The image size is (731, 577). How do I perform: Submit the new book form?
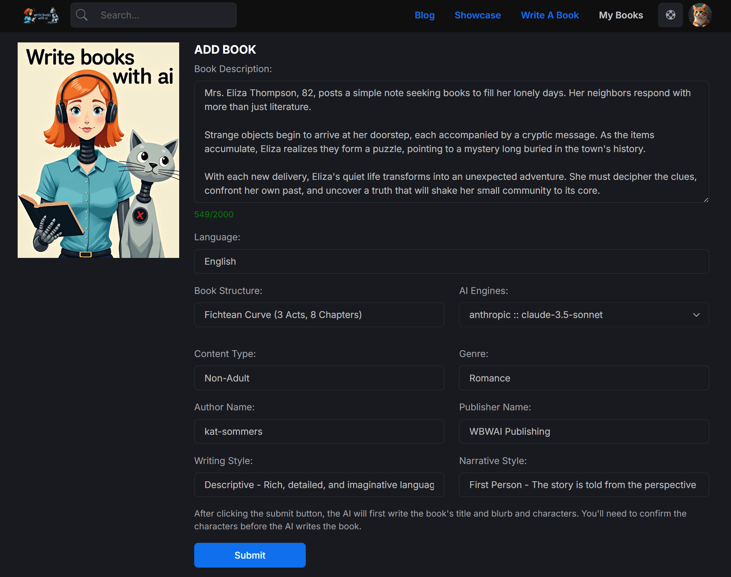pyautogui.click(x=249, y=555)
